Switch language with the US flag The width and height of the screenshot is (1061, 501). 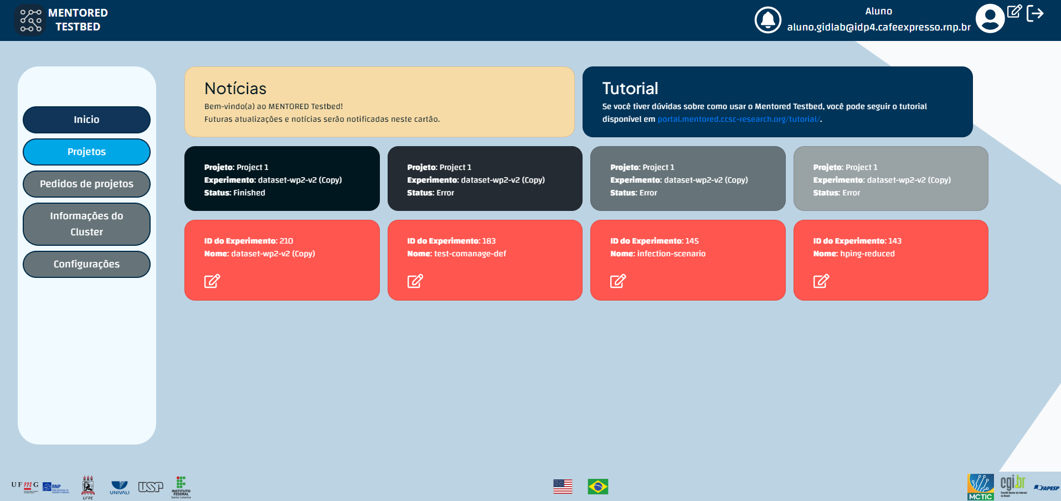pyautogui.click(x=563, y=487)
